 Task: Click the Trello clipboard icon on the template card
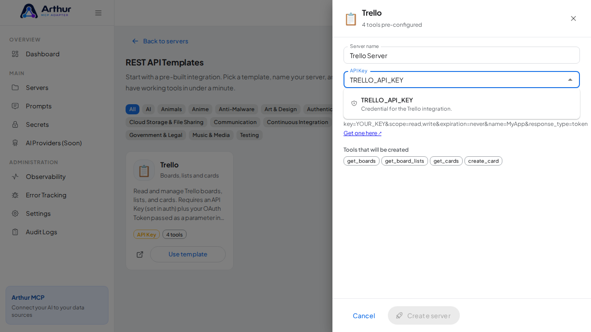[x=144, y=170]
